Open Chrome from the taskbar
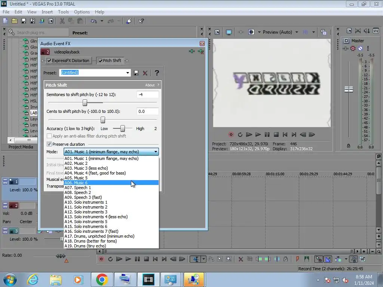 pos(102,280)
